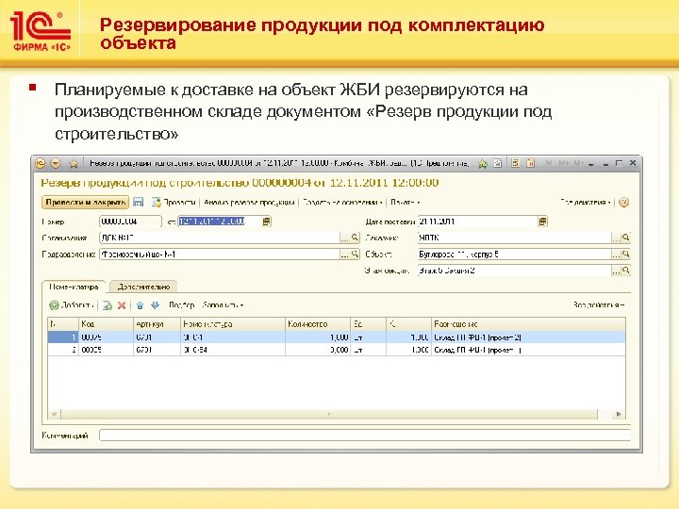Click the Добавить button with green plus
Screen dimensions: 679x509
tap(72, 305)
